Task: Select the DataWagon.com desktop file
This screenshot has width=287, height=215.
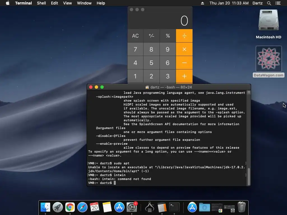Action: coord(269,62)
